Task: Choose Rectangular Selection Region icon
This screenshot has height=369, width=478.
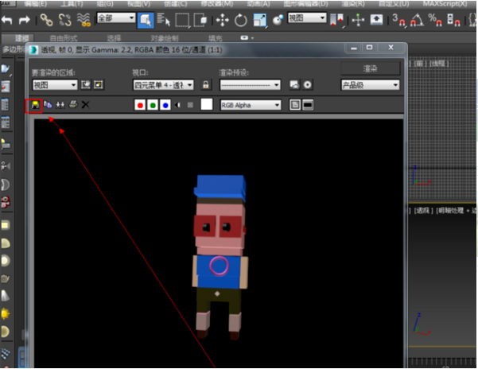Action: pos(182,20)
